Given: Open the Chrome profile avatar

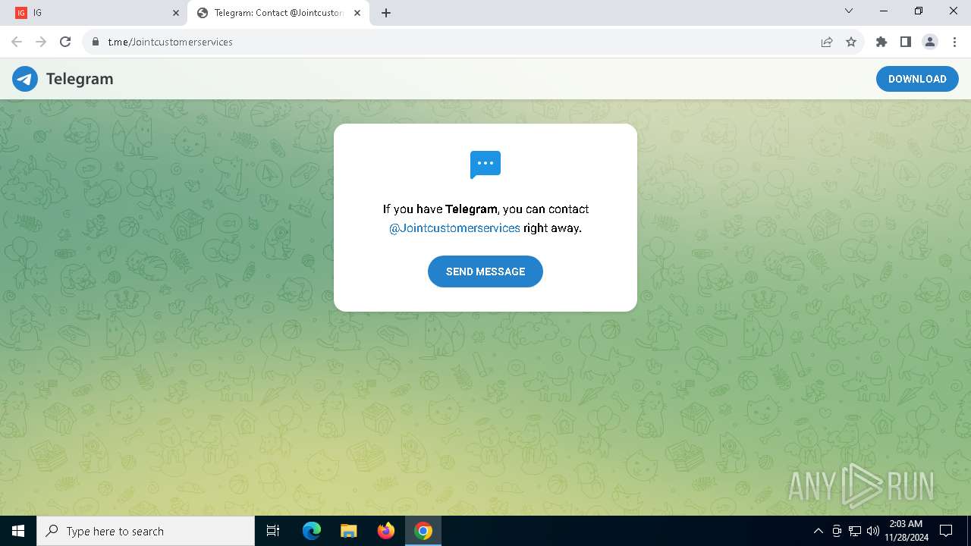Looking at the screenshot, I should tap(930, 42).
